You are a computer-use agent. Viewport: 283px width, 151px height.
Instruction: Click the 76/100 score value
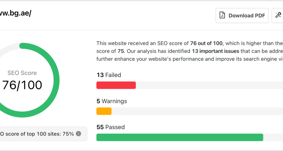(22, 85)
